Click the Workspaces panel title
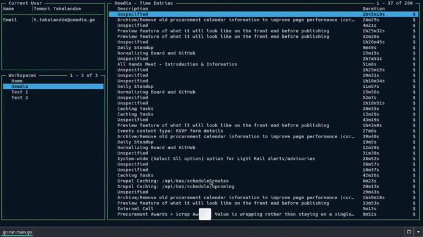Image resolution: width=423 pixels, height=237 pixels. [x=22, y=75]
